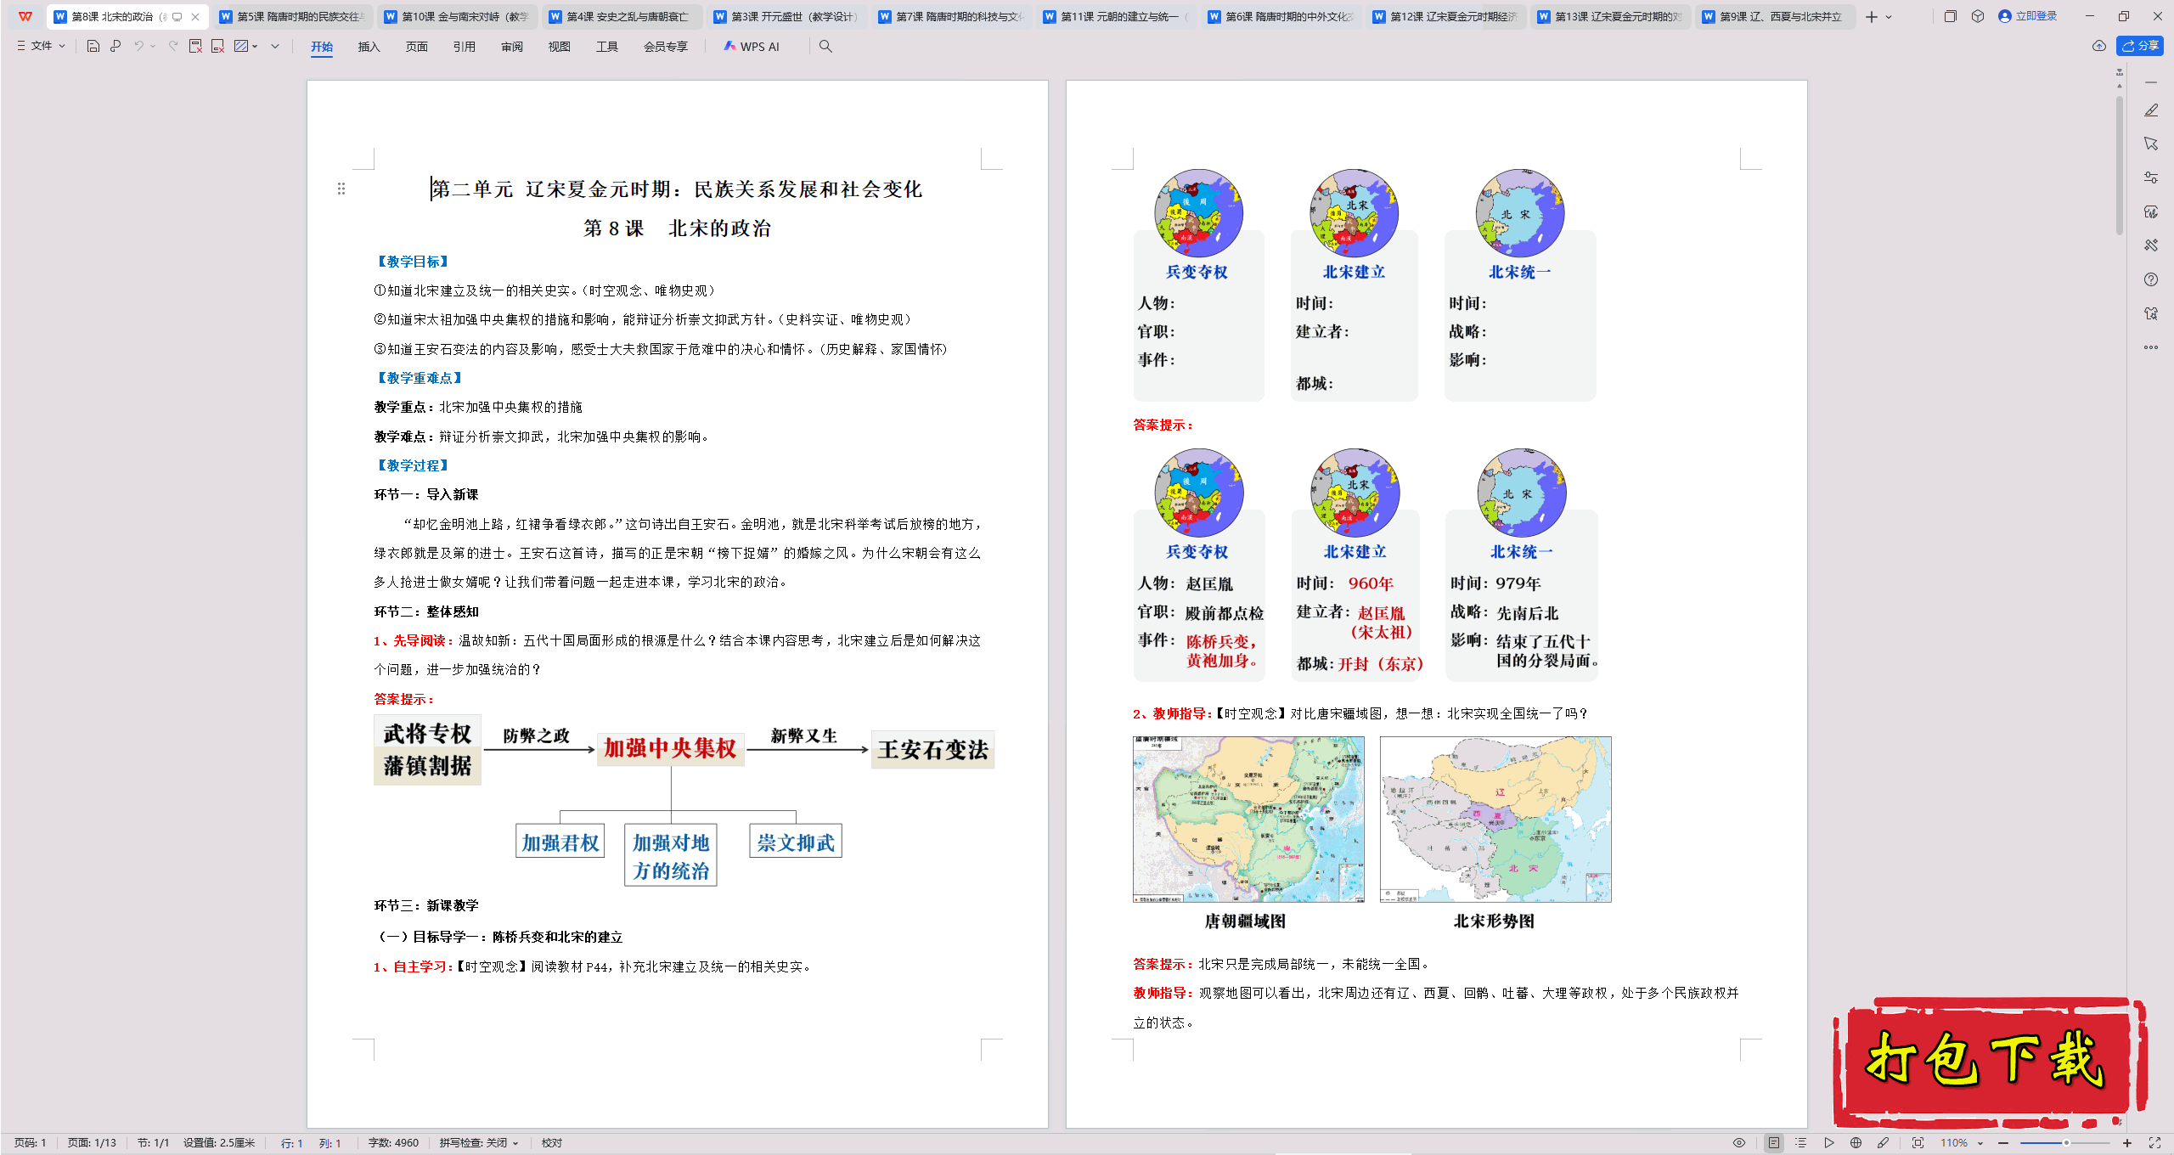Switch to 第10课 金与南宋对峙 document tab
Viewport: 2174px width, 1155px height.
point(457,17)
